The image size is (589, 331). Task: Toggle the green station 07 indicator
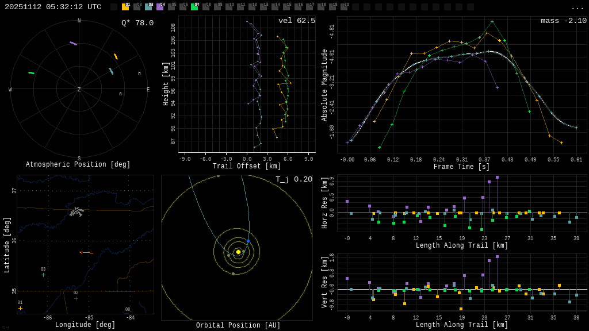(x=194, y=7)
